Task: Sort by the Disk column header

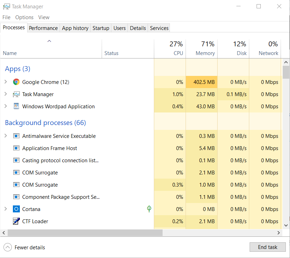Action: (233, 49)
